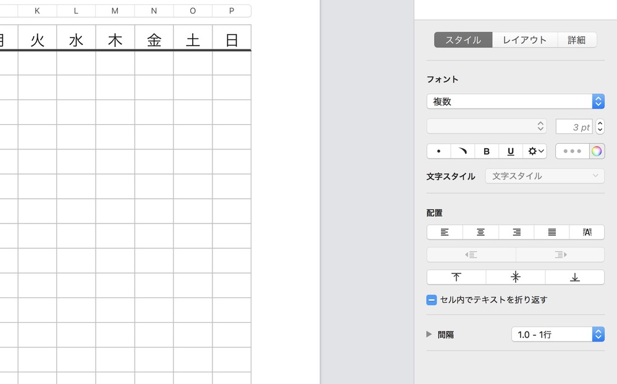Click the dot style button beside bold
The height and width of the screenshot is (384, 617).
[x=439, y=151]
